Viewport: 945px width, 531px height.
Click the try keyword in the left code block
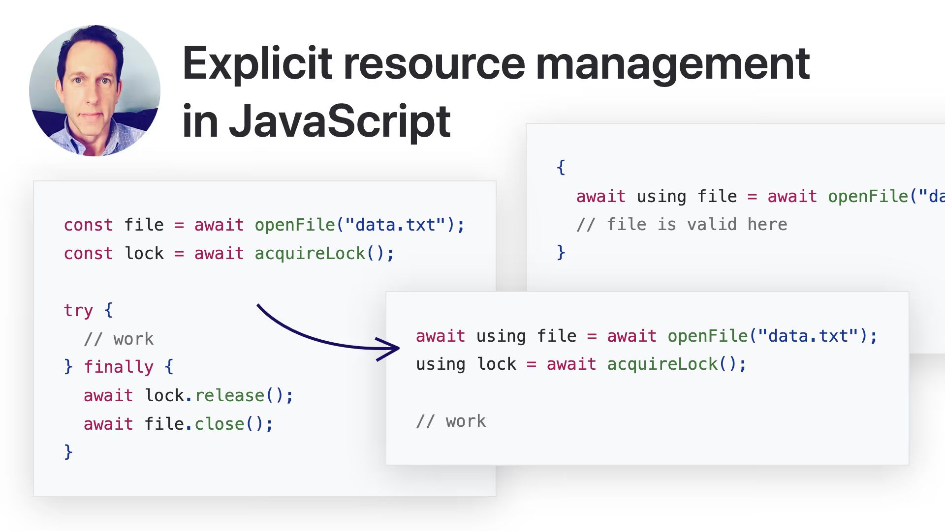click(x=78, y=310)
